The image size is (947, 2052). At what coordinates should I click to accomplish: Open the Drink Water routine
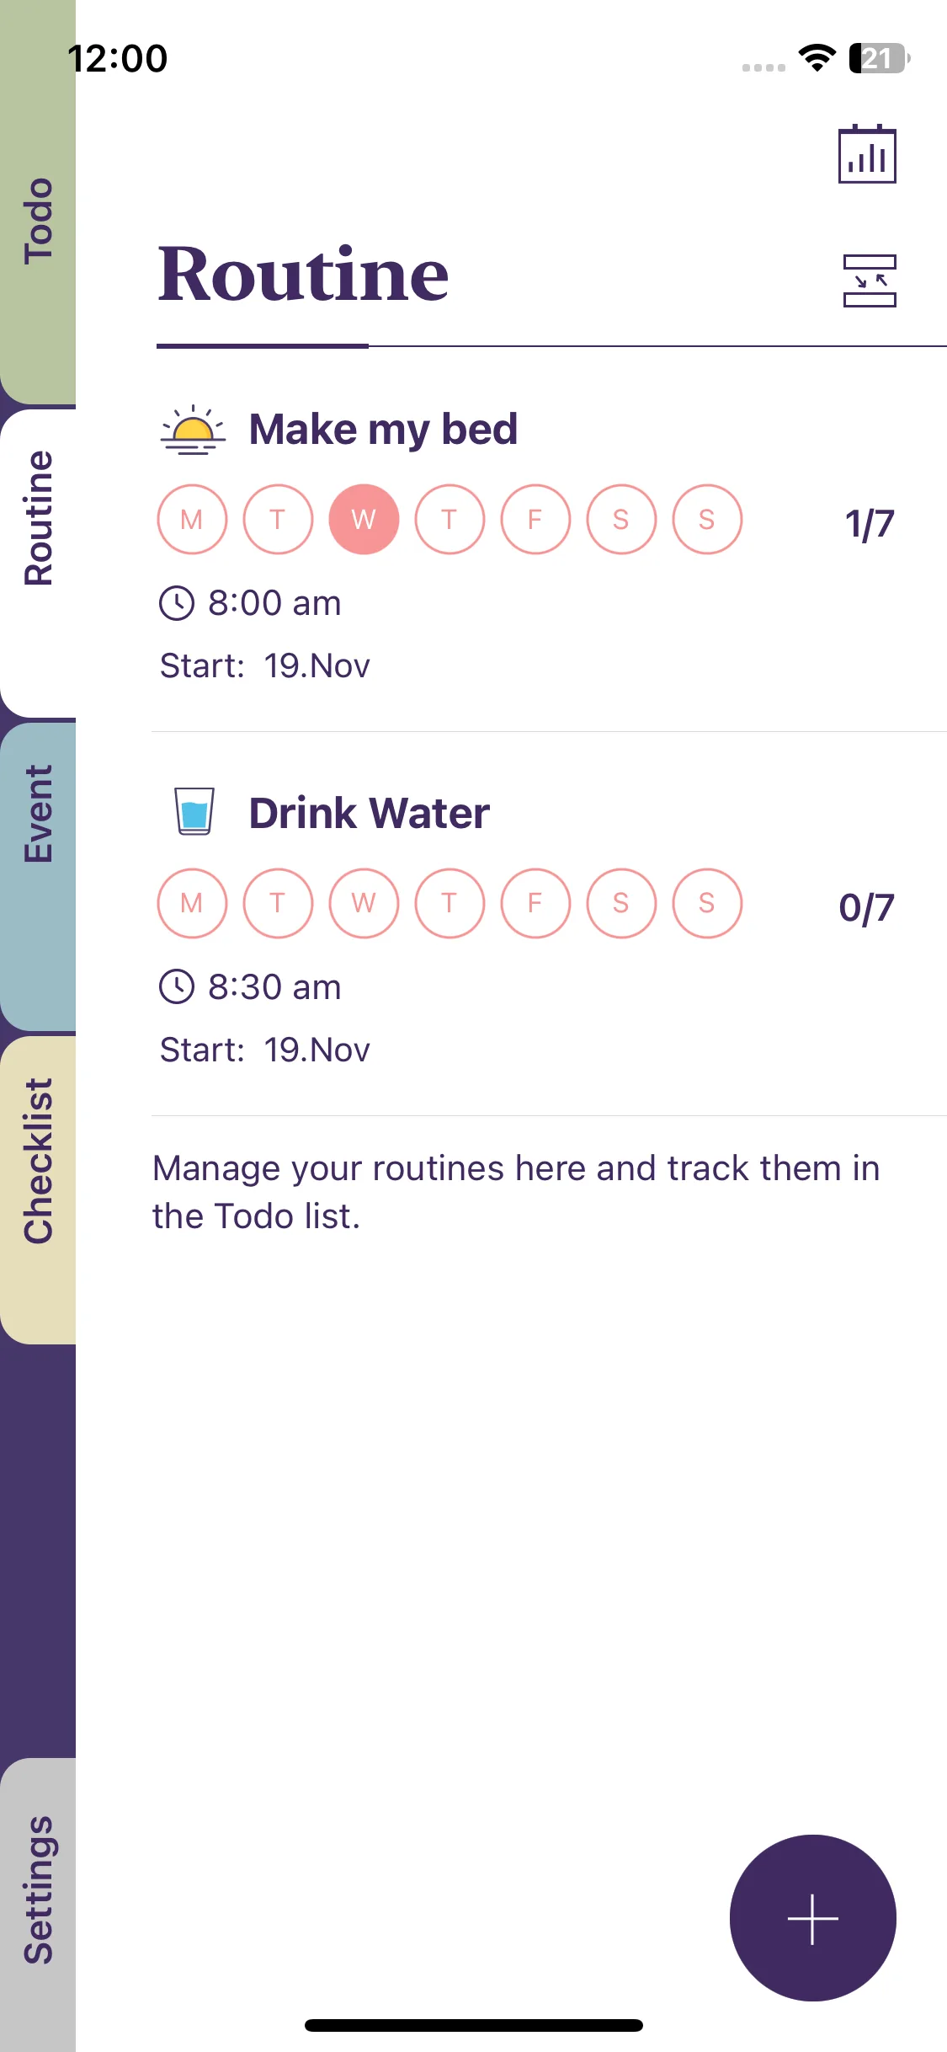[x=369, y=814]
